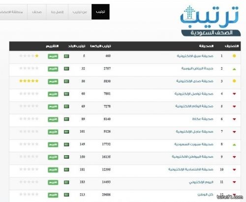Click the red down arrow in row 10
This screenshot has width=246, height=202.
(234, 169)
